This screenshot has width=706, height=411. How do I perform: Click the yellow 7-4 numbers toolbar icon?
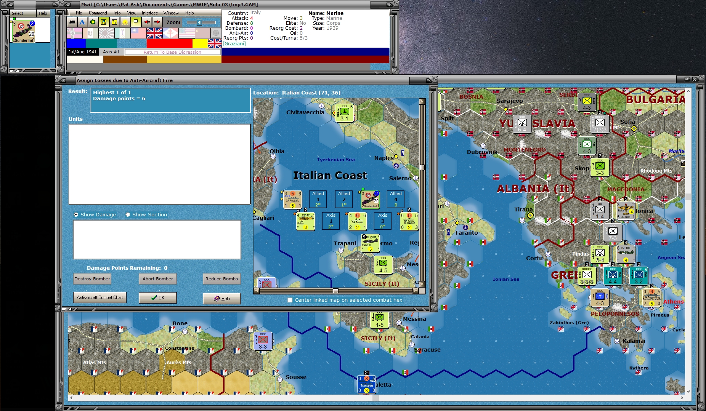(x=114, y=22)
